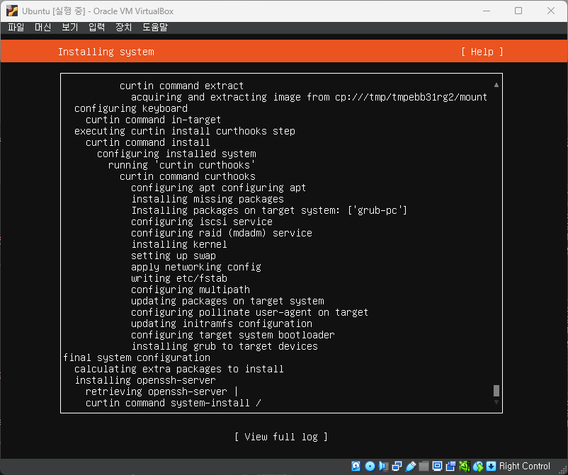
Task: Maximize the VirtualBox window
Action: (518, 11)
